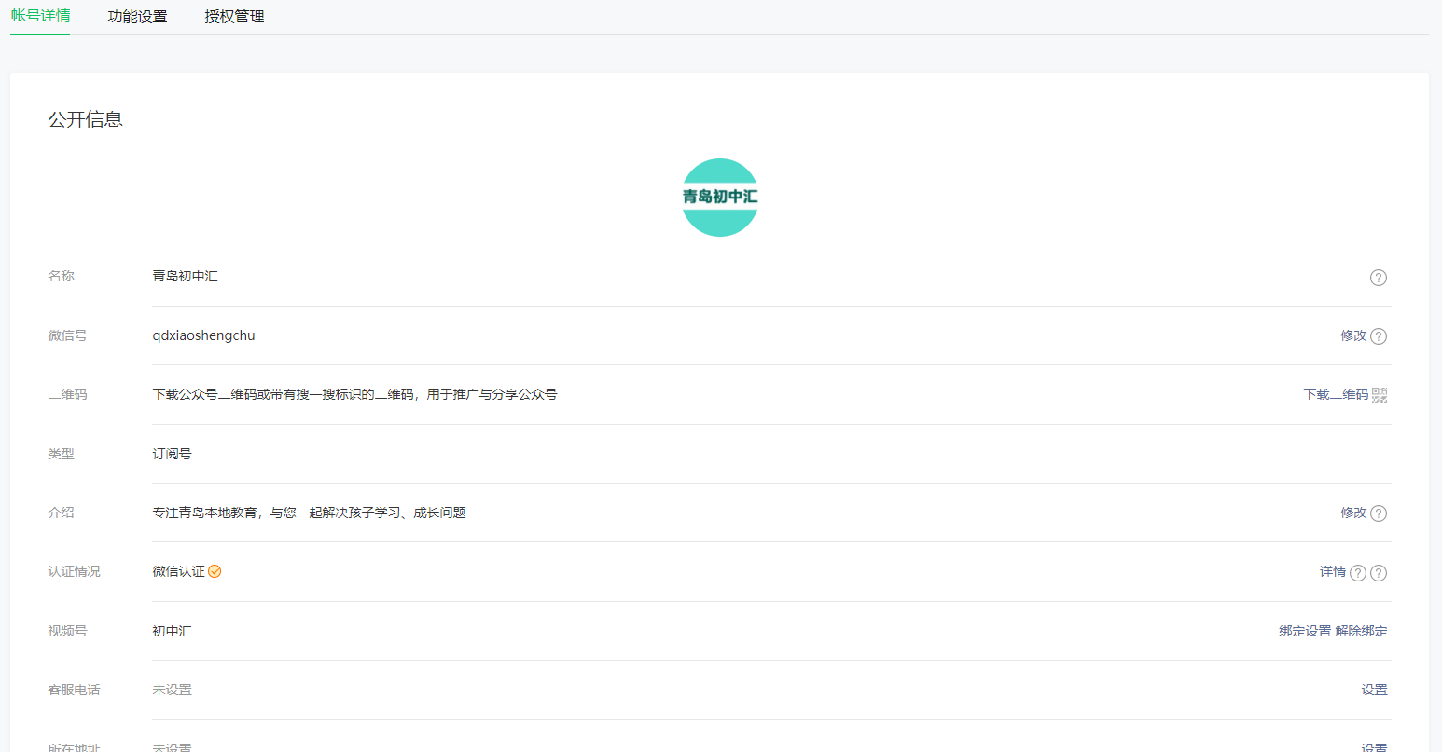
Task: Open the help icon beside 介绍 修改
Action: pos(1379,513)
